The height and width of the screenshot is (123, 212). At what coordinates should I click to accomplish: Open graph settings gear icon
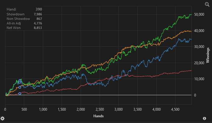(x=2, y=118)
